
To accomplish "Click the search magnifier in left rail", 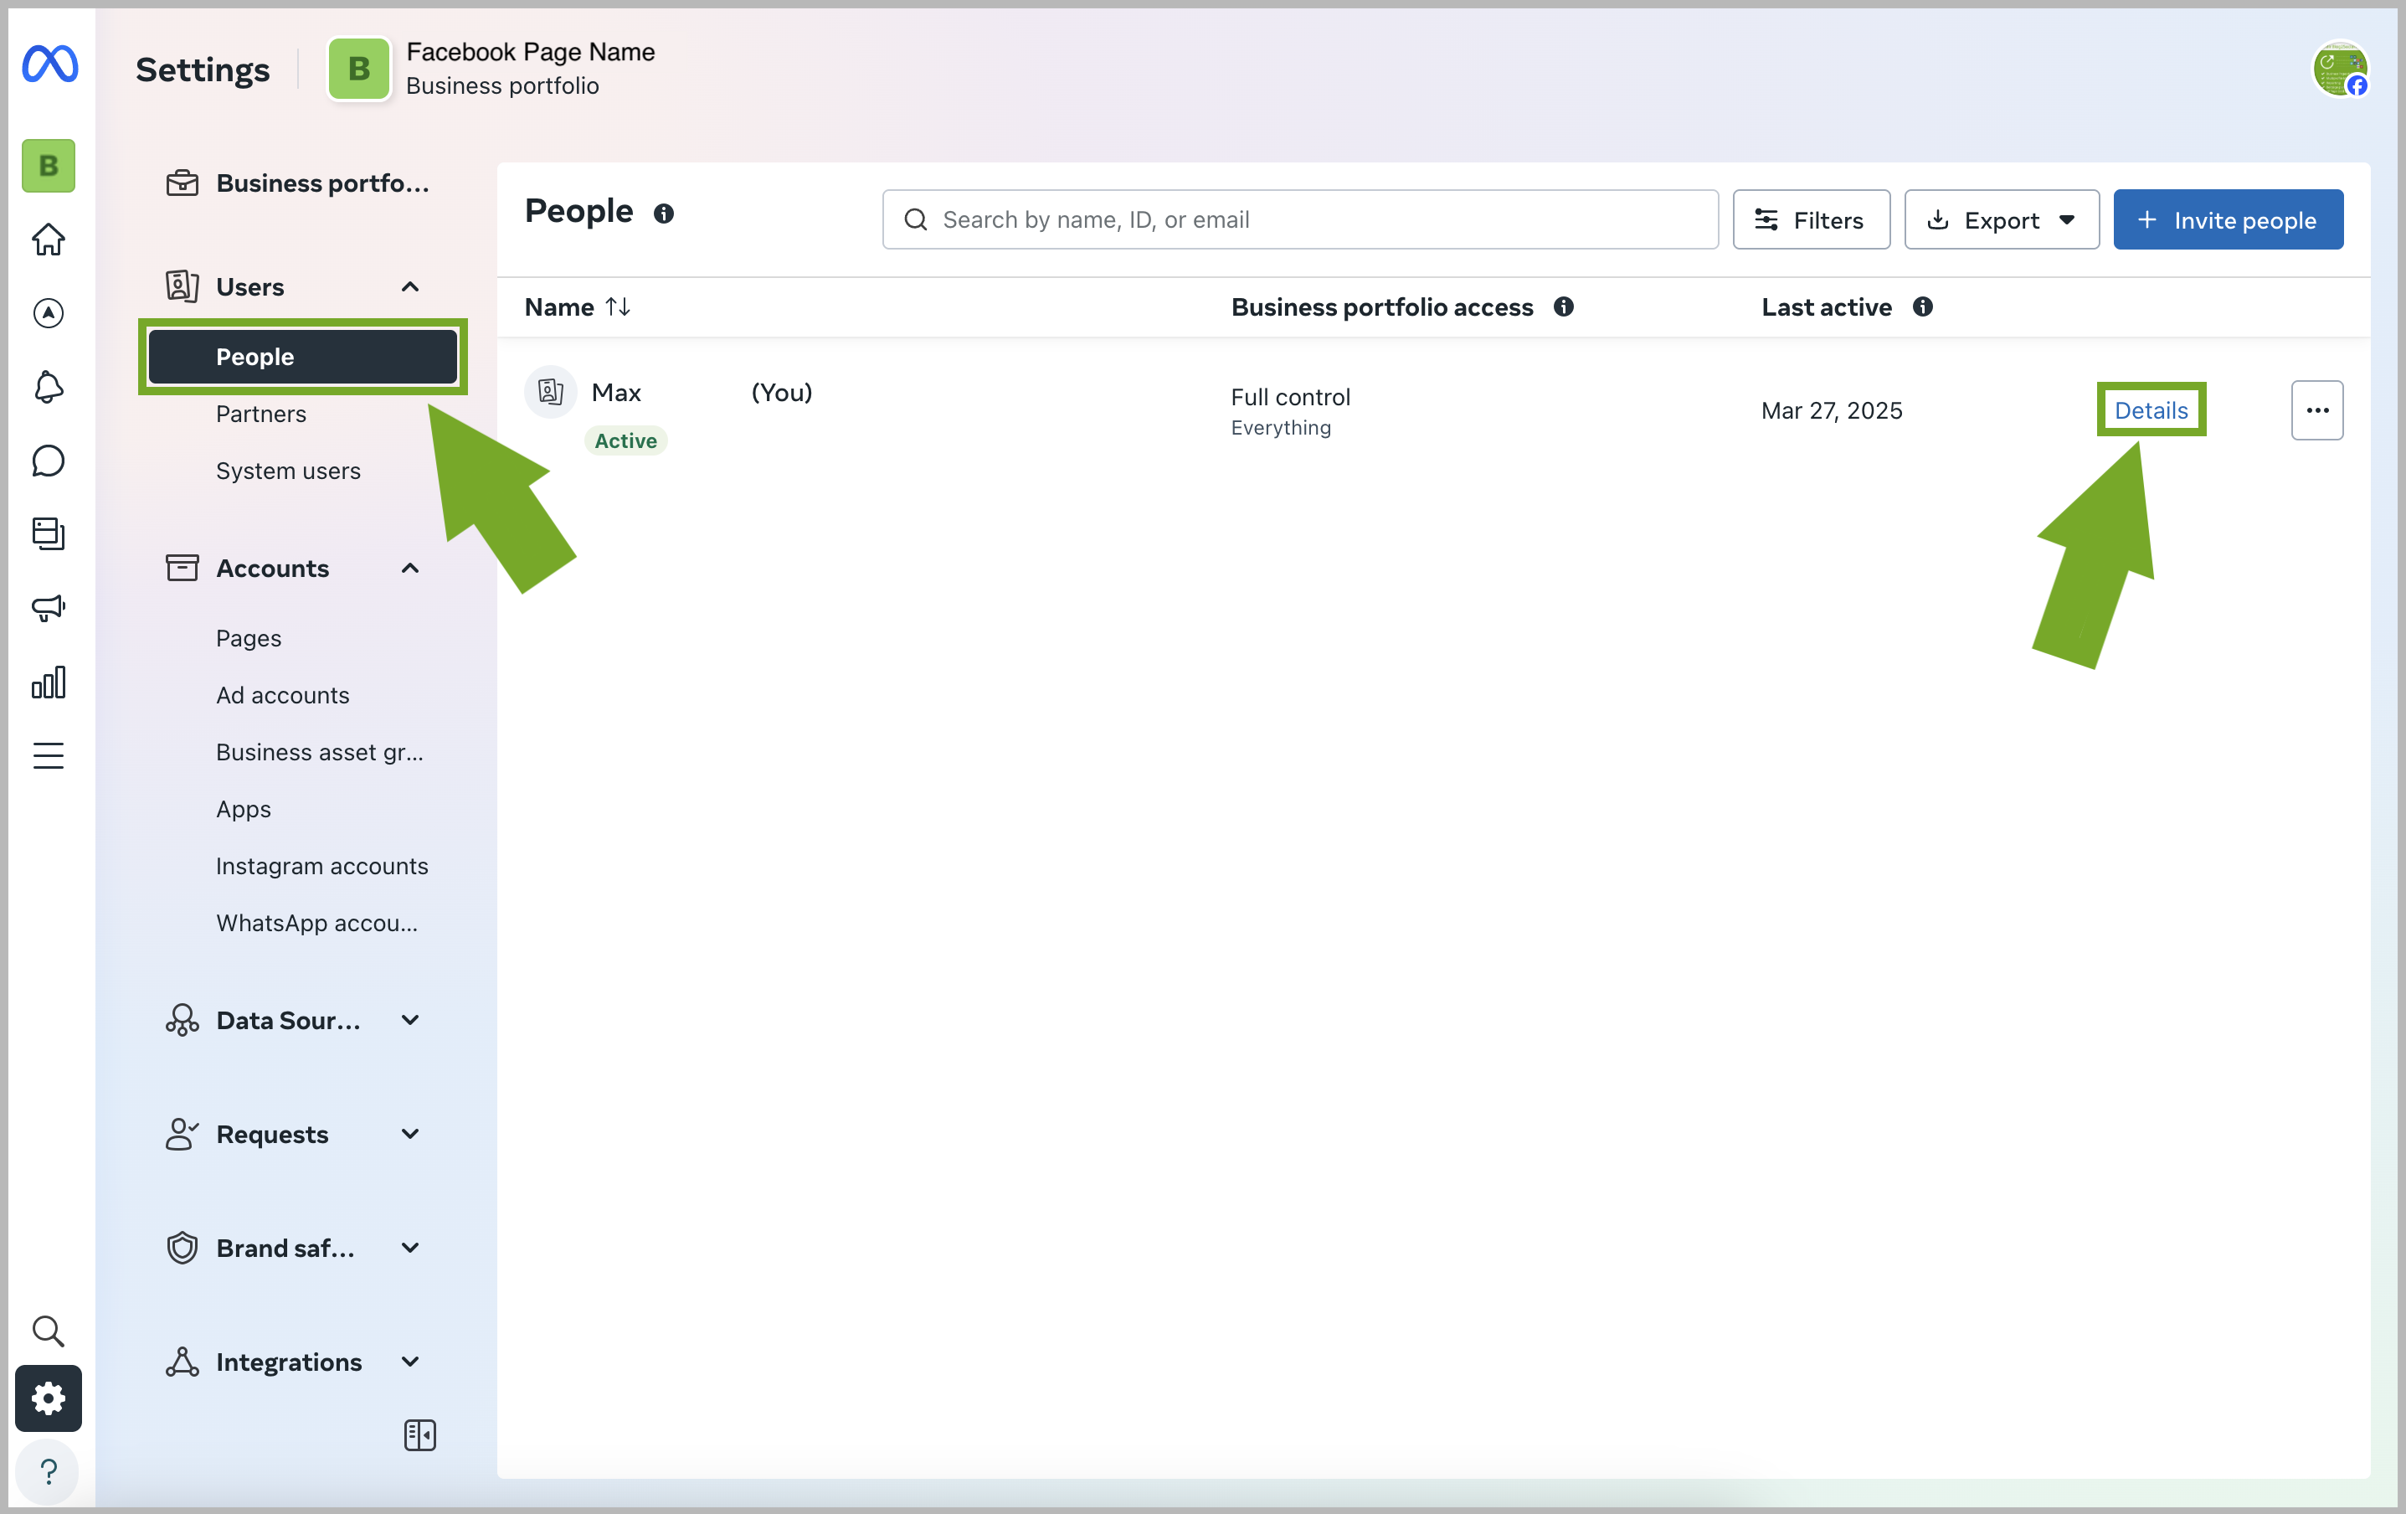I will [x=48, y=1330].
